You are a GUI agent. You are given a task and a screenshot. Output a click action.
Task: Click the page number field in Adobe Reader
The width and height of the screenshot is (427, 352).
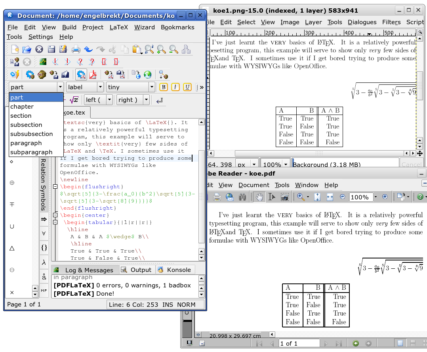(299, 343)
